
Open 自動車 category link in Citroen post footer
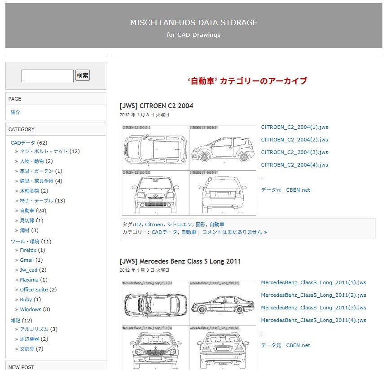(189, 232)
